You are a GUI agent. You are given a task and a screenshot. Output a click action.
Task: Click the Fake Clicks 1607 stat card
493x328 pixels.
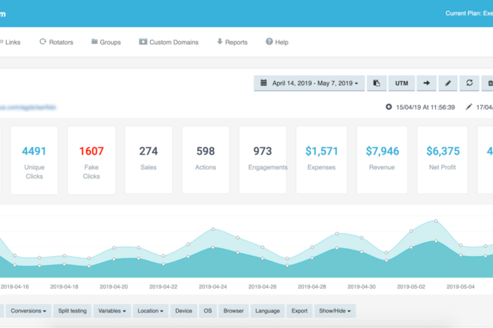click(91, 160)
